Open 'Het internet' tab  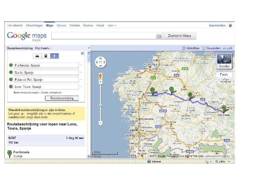[15, 26]
